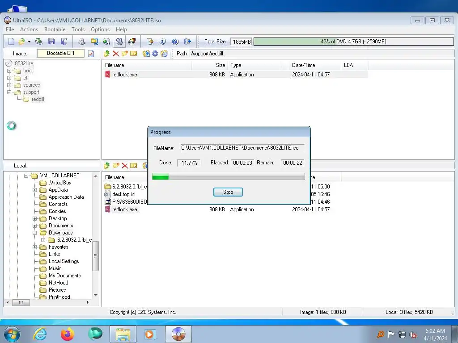Click the Type column header in image list
Screen dimensions: 458x343
pos(254,65)
